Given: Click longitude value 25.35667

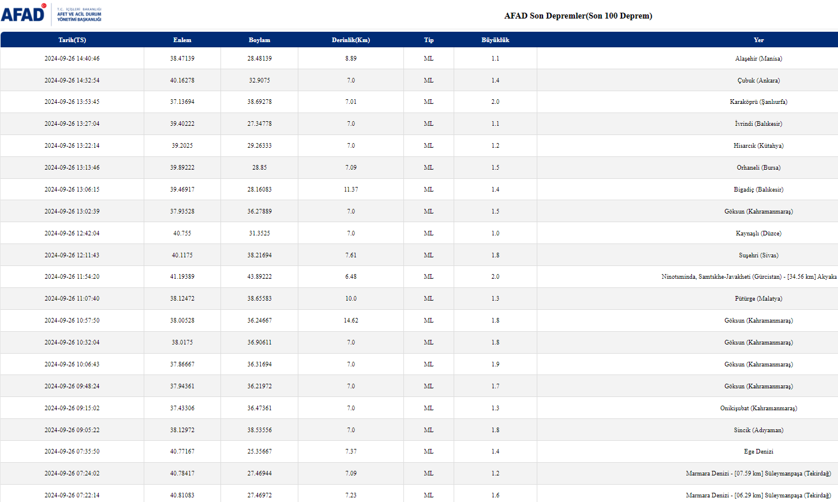Looking at the screenshot, I should pos(260,451).
